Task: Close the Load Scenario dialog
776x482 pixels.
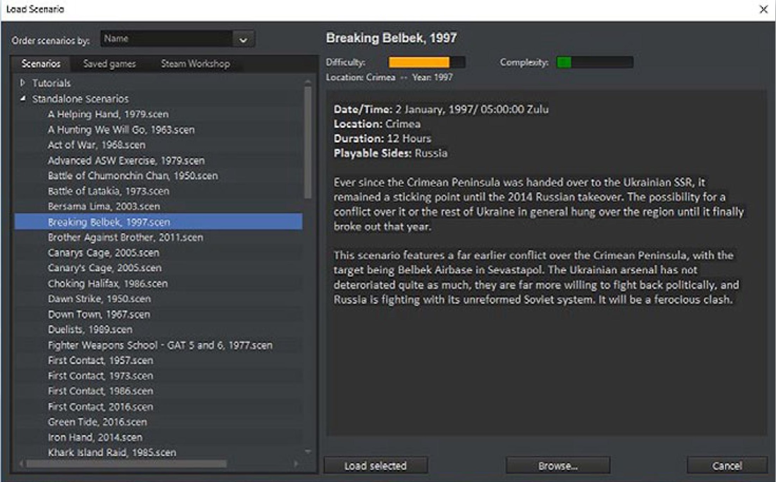Action: point(763,10)
